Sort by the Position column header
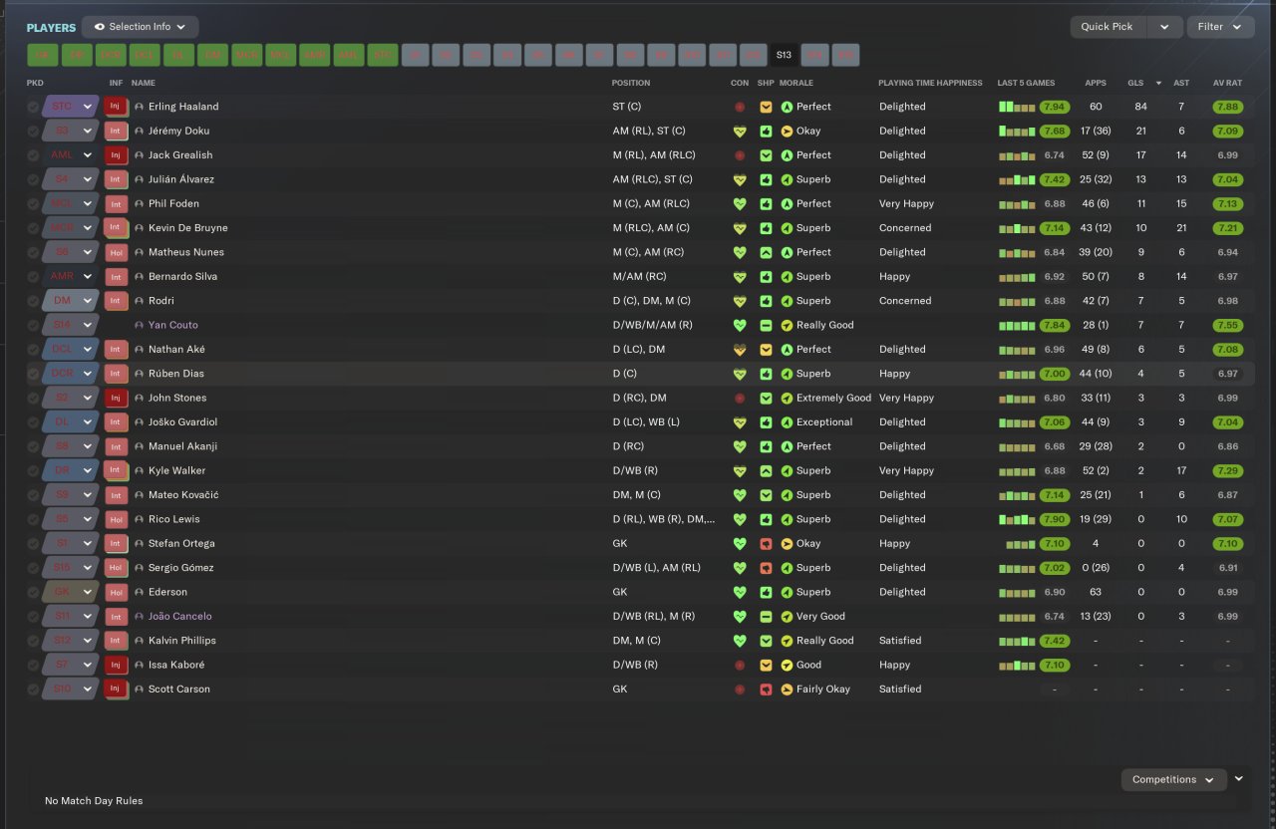The height and width of the screenshot is (829, 1276). click(x=631, y=83)
